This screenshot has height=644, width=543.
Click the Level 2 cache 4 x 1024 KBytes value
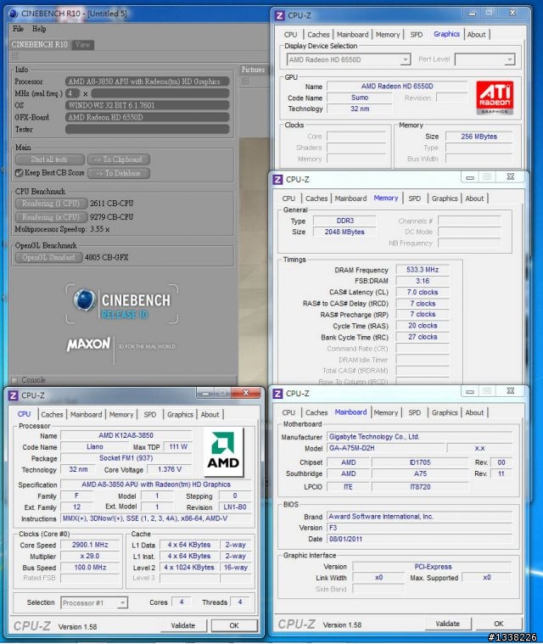189,568
